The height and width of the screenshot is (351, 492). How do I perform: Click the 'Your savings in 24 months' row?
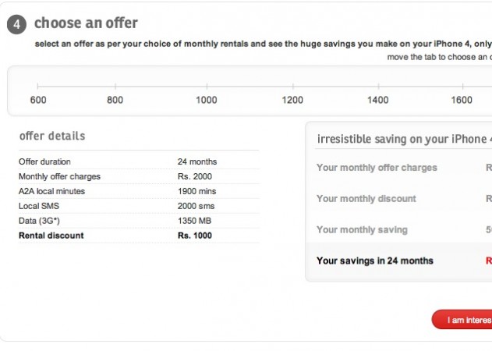375,261
